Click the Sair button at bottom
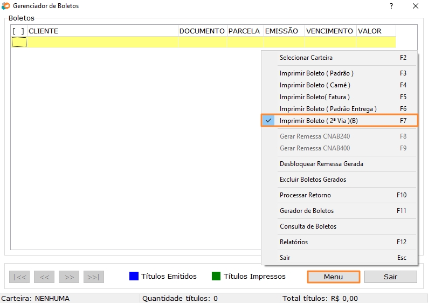428x303 pixels. 391,277
